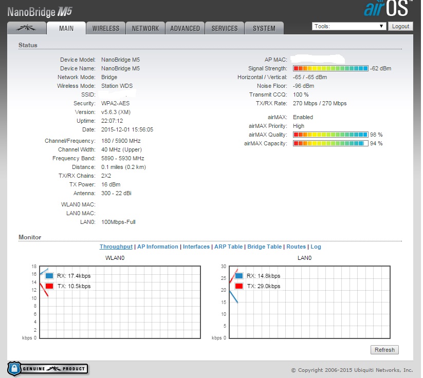The image size is (423, 378).
Task: Open the Ubiquiti logo tab
Action: coord(26,28)
